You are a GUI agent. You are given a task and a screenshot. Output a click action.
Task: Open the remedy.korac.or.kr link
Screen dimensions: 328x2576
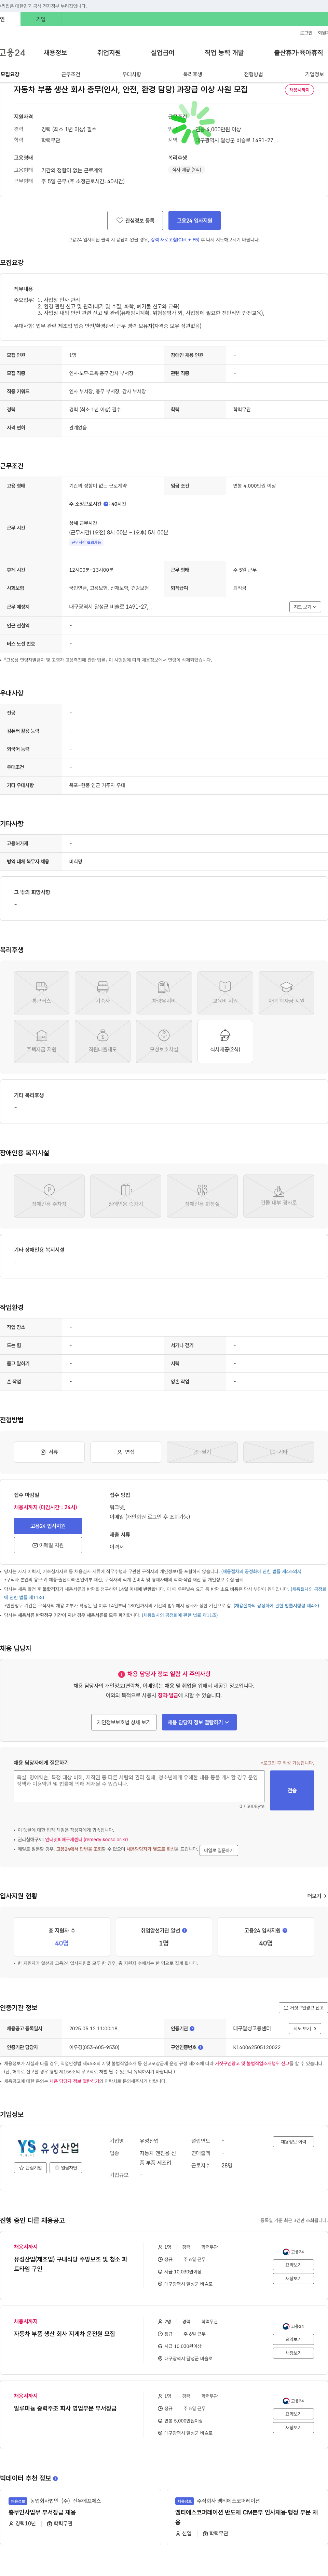coord(86,1840)
